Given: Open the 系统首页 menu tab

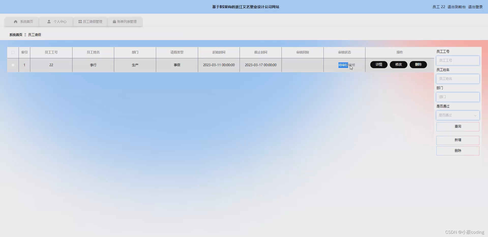Looking at the screenshot, I should [22, 22].
